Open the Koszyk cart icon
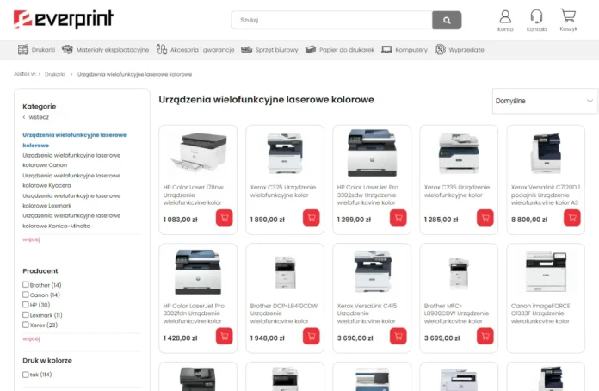 coord(568,16)
